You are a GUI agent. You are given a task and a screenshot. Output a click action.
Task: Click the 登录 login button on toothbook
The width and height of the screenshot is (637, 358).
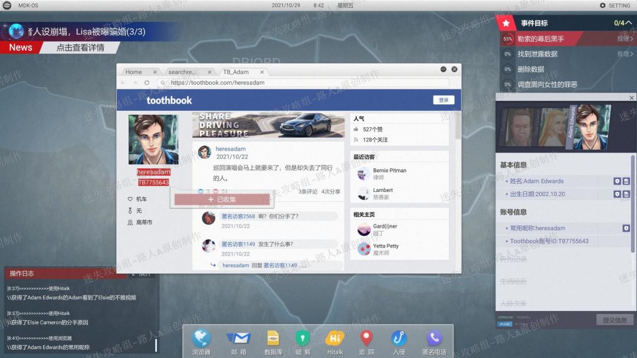[x=444, y=100]
